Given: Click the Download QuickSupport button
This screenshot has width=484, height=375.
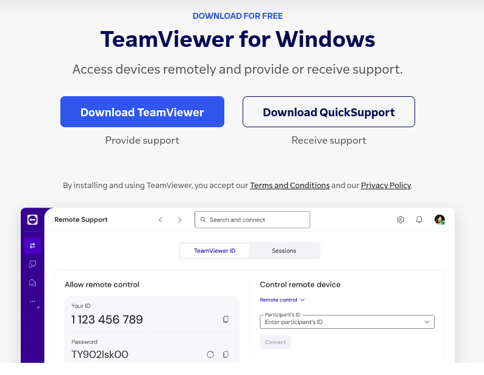Looking at the screenshot, I should [329, 111].
